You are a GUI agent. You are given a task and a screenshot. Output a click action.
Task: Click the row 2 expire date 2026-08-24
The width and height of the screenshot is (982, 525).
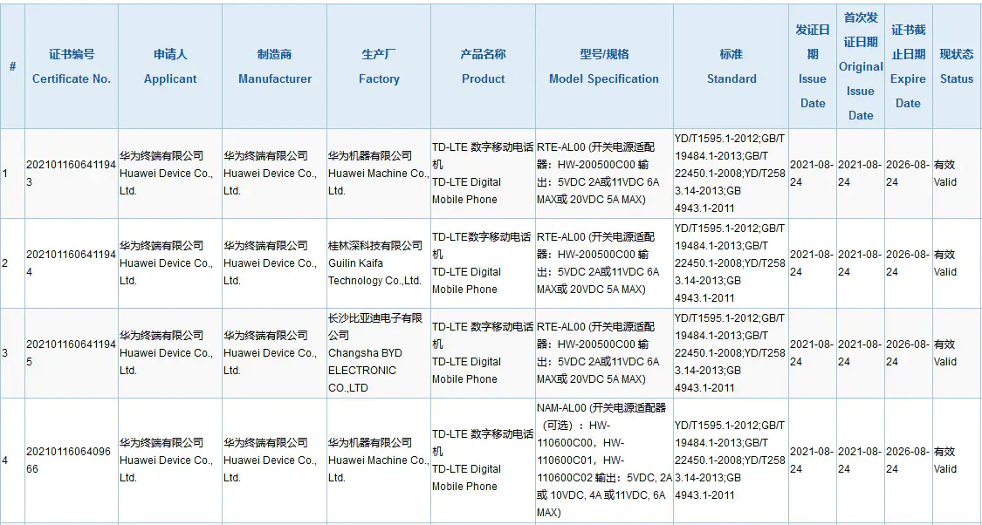(x=908, y=263)
